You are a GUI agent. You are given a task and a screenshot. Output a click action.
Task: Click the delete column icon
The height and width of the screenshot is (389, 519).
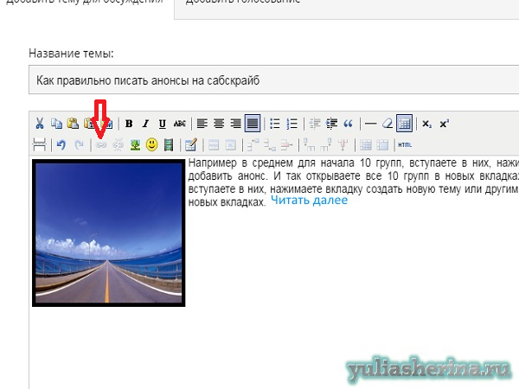point(343,145)
